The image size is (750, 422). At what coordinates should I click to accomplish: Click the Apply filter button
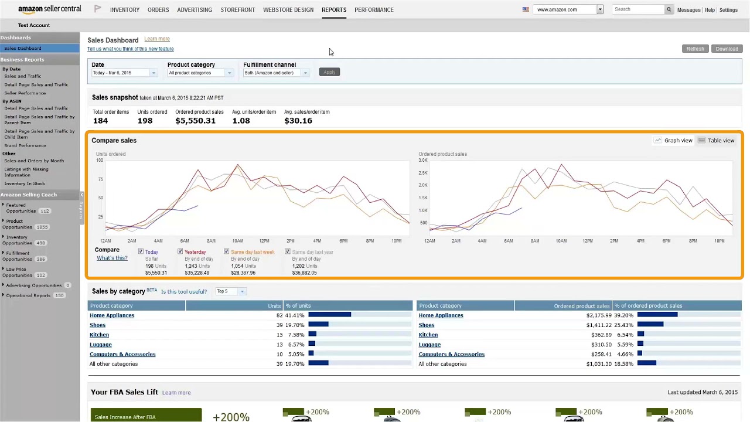click(329, 72)
